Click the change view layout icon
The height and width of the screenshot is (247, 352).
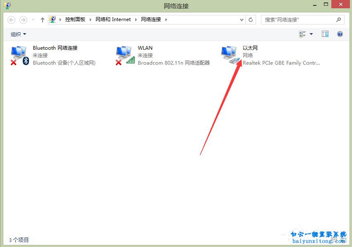point(302,34)
